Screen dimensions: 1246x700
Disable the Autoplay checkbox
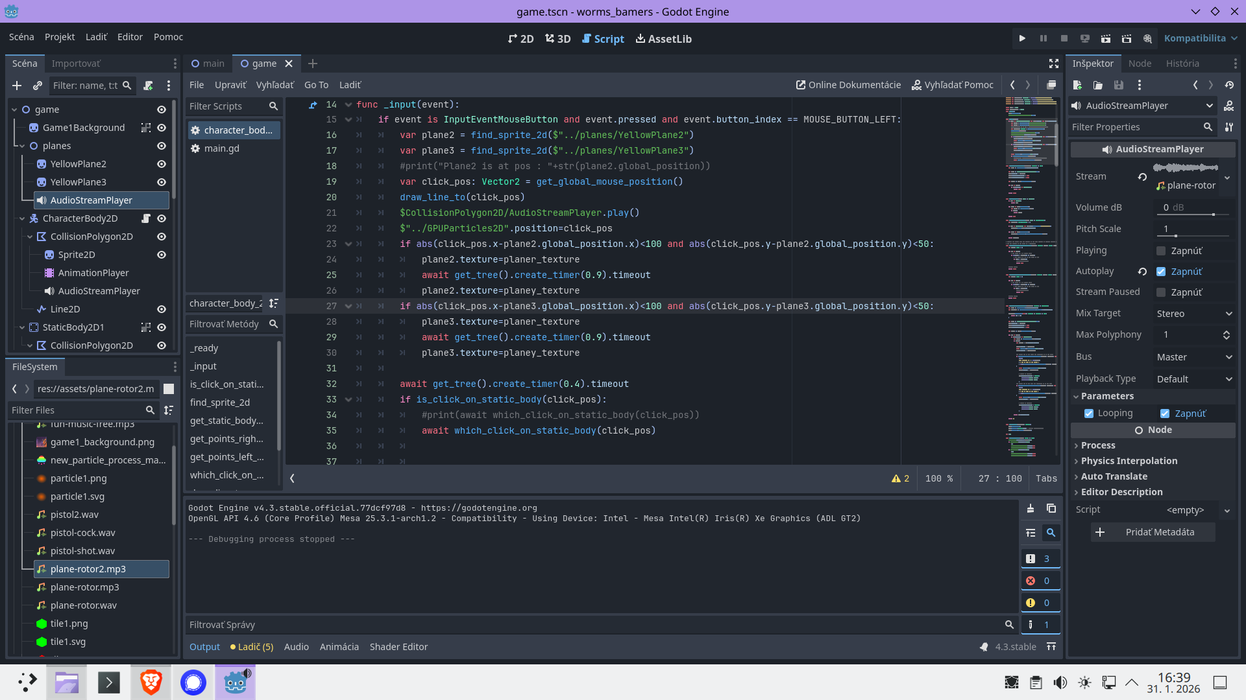[1161, 272]
